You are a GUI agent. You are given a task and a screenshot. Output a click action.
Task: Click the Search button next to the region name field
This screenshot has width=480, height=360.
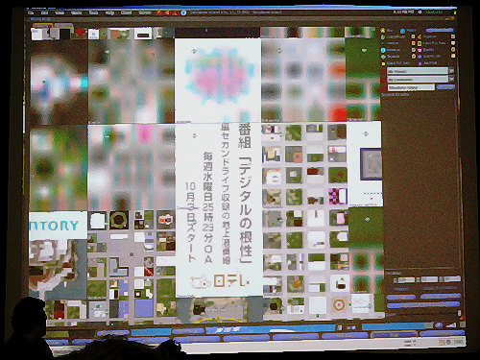[445, 86]
